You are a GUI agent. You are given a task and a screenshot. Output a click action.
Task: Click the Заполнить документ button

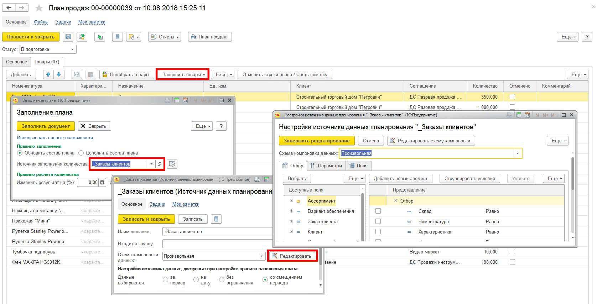(x=46, y=126)
